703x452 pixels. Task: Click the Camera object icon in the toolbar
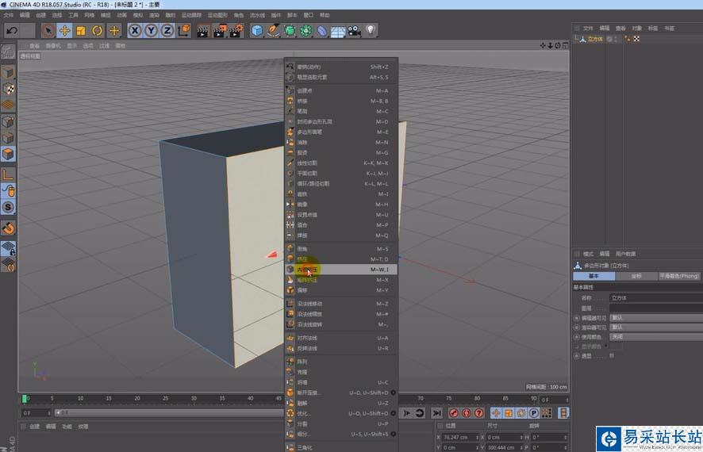click(x=354, y=31)
